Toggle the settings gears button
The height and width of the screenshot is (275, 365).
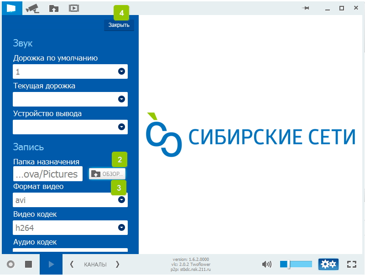point(328,265)
